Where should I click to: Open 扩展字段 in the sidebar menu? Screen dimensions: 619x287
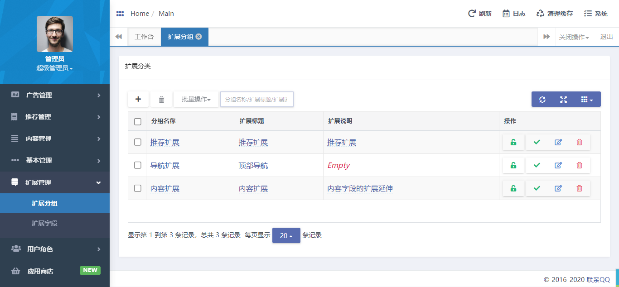(44, 223)
